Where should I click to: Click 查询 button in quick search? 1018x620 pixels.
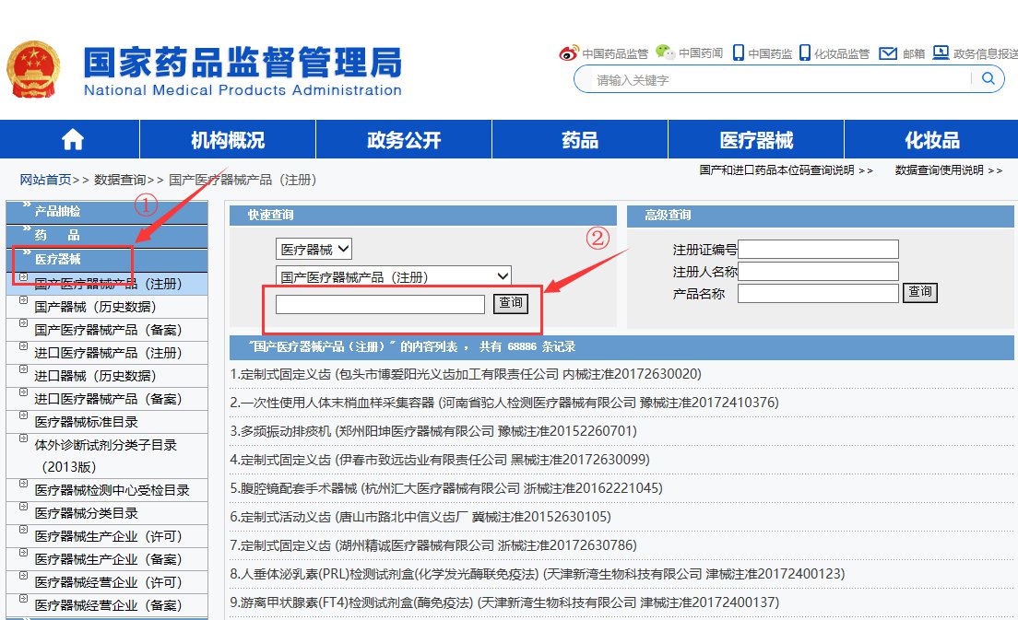510,303
